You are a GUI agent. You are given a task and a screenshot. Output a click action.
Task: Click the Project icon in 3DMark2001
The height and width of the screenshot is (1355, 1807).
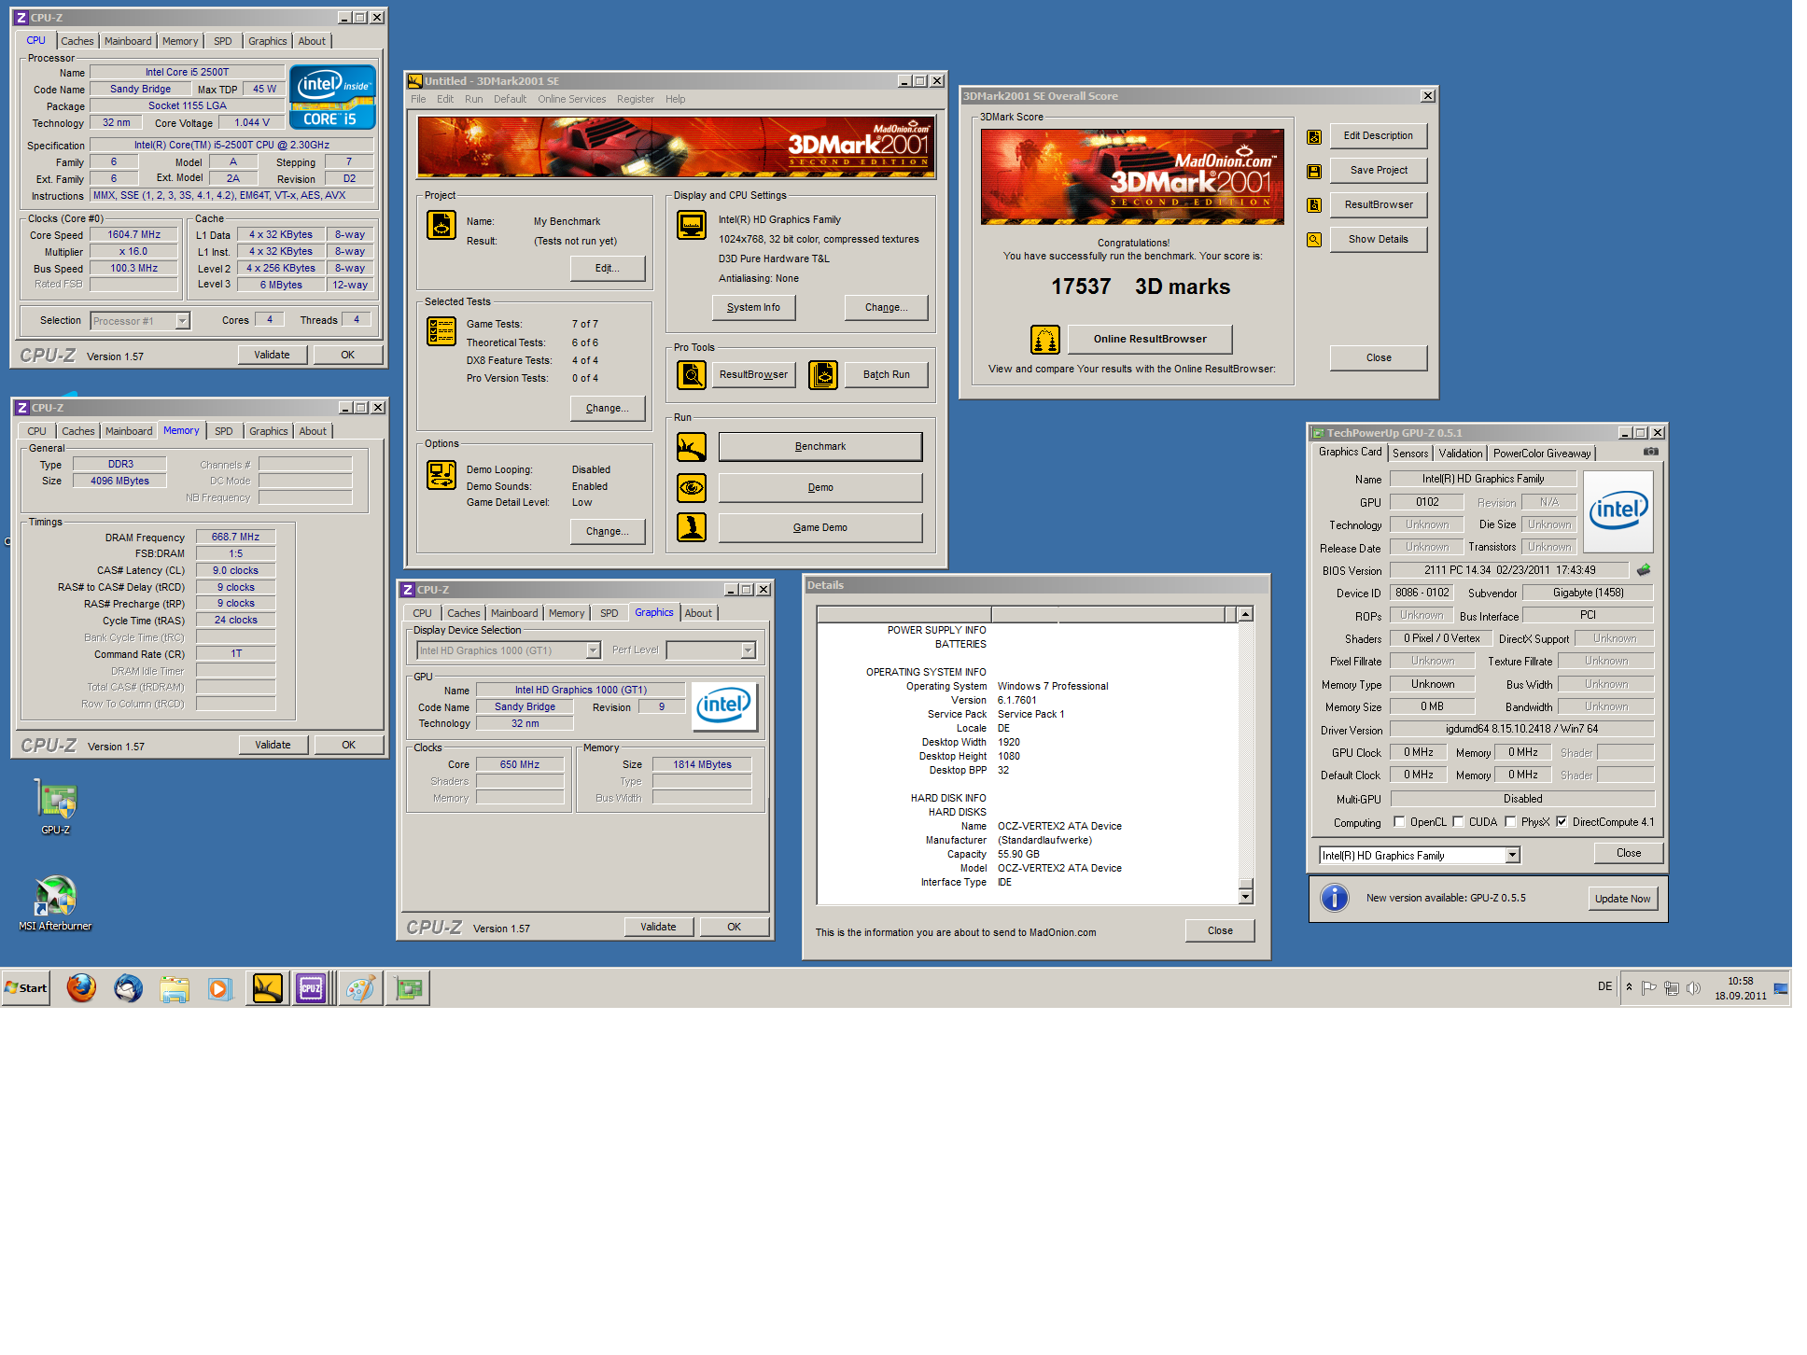pos(441,225)
